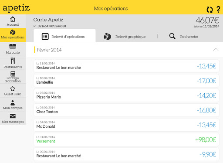Click the card number 3216547893244588
The height and width of the screenshot is (163, 223).
tap(52, 26)
